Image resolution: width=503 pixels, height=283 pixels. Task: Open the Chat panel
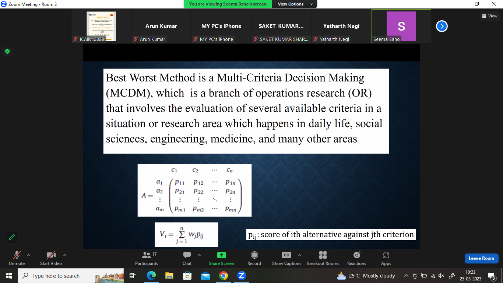point(187,258)
